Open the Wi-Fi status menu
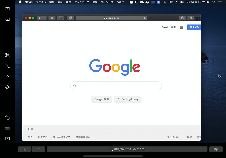 [171, 2]
